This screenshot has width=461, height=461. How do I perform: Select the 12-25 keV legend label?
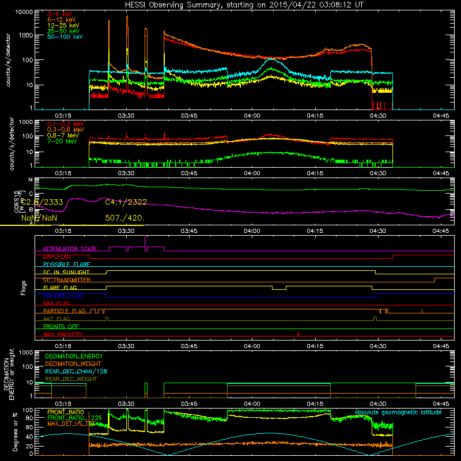click(63, 25)
